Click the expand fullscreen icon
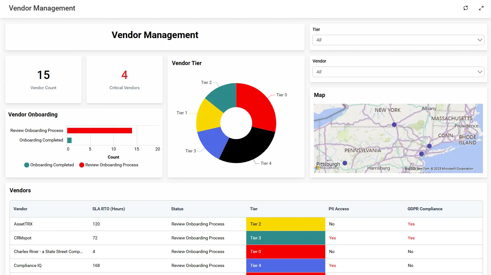 [x=481, y=8]
